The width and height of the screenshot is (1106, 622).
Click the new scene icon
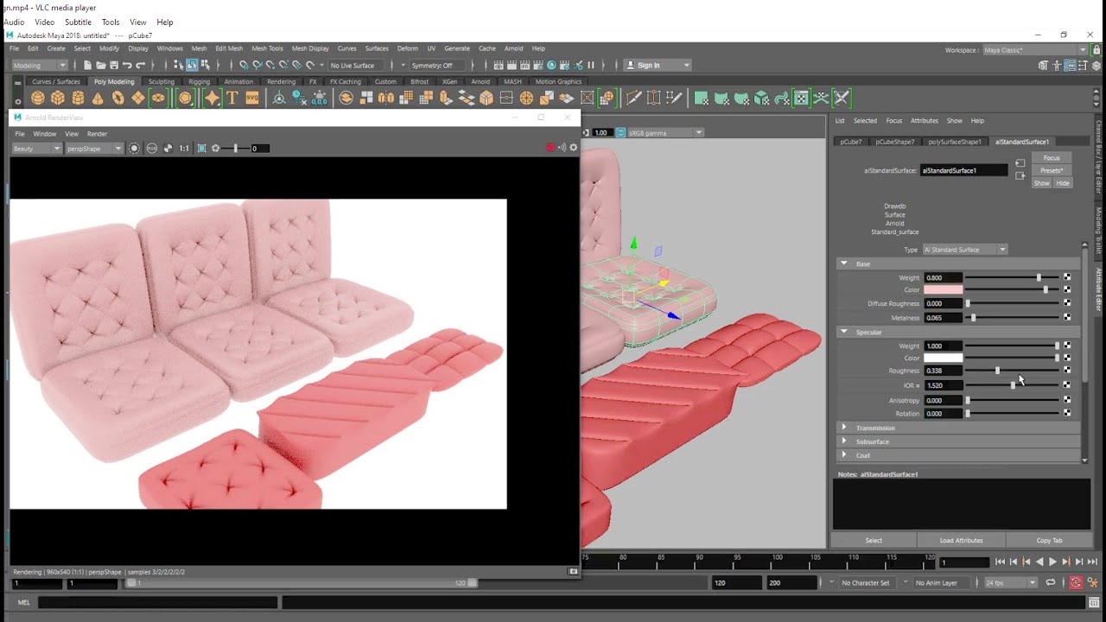(89, 65)
